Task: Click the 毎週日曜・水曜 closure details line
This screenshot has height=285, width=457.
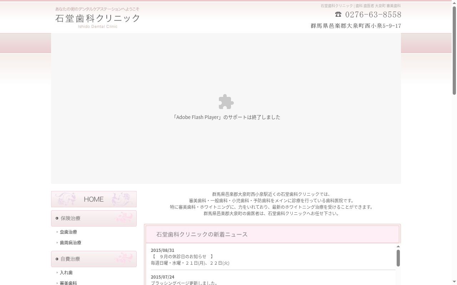Action: coord(190,263)
